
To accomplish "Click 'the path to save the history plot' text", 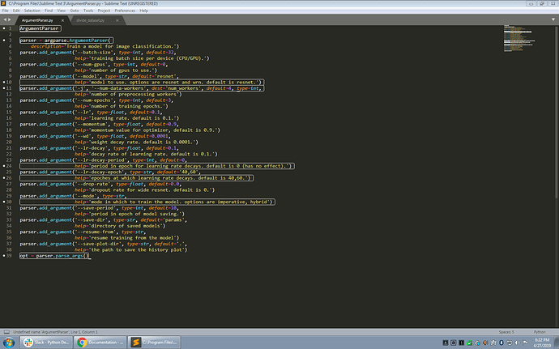I will point(138,250).
